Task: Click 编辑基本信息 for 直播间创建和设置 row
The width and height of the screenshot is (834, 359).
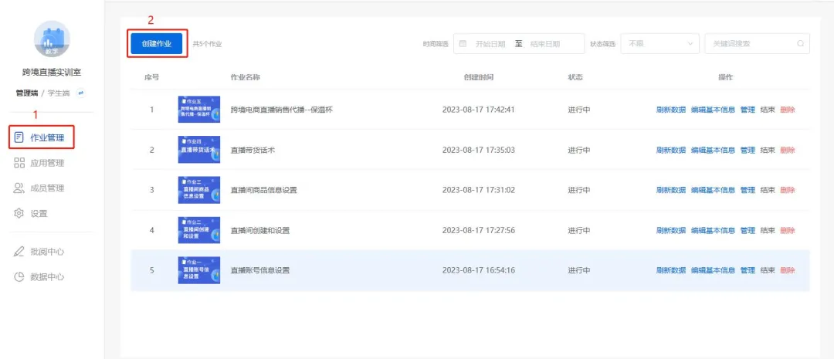Action: (713, 230)
